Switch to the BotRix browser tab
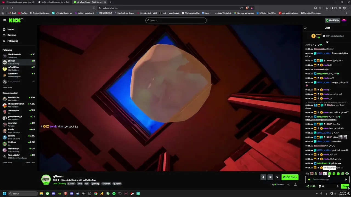Viewport: 351px width, 197px height. click(54, 2)
